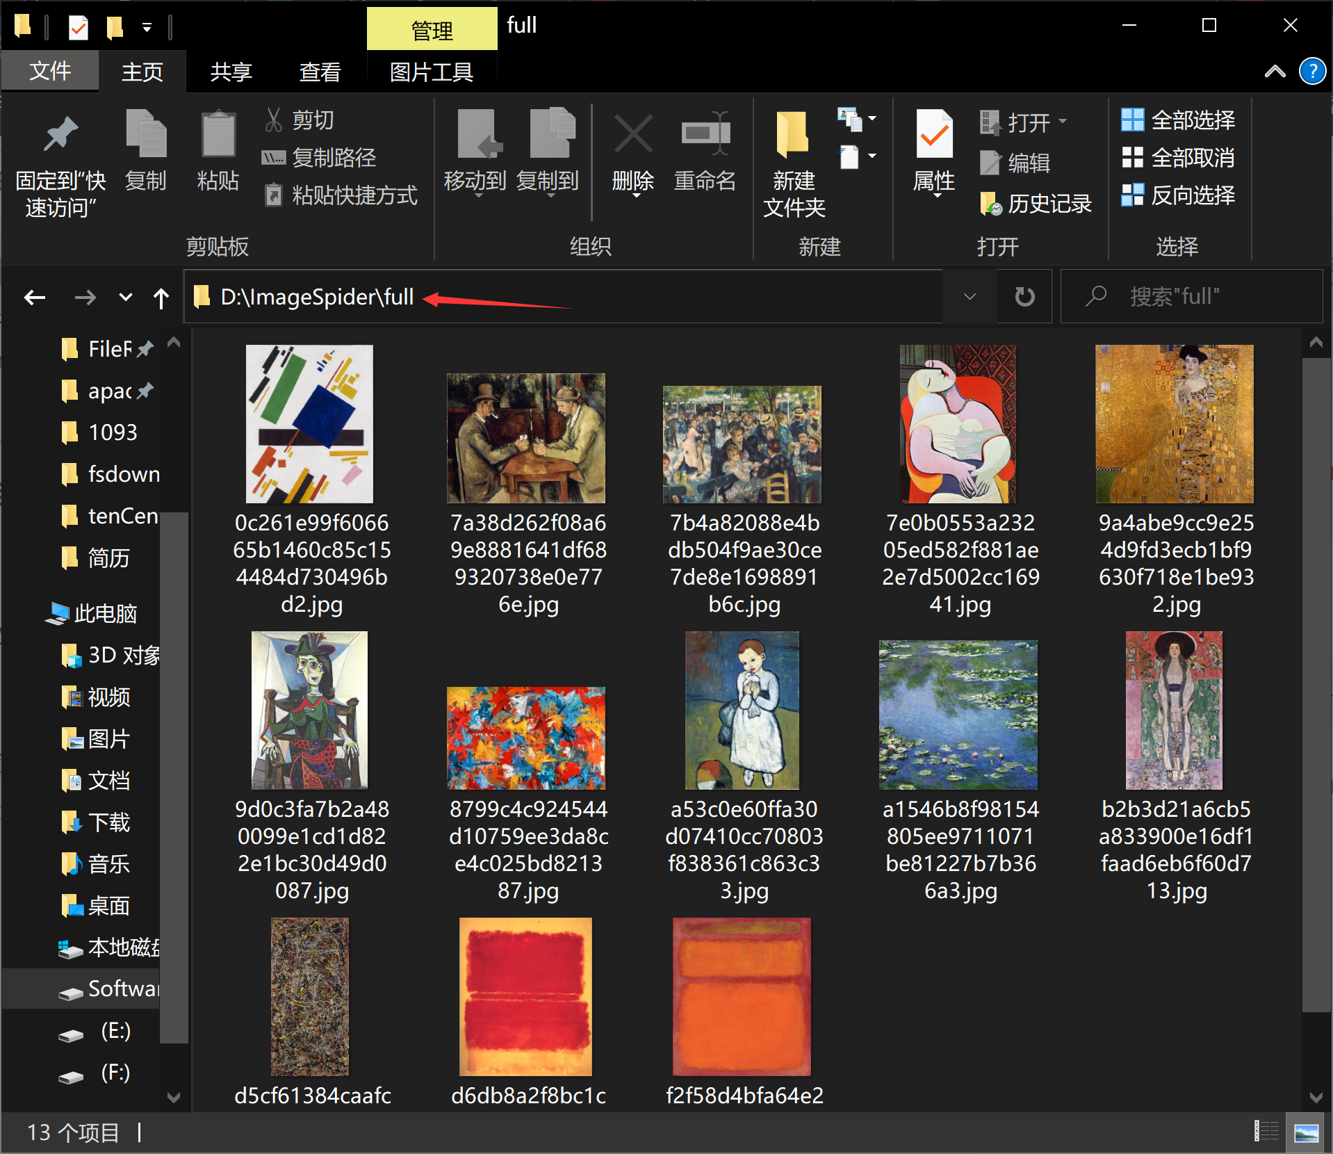Image resolution: width=1333 pixels, height=1154 pixels.
Task: Open Explorer Help question mark
Action: pos(1312,71)
